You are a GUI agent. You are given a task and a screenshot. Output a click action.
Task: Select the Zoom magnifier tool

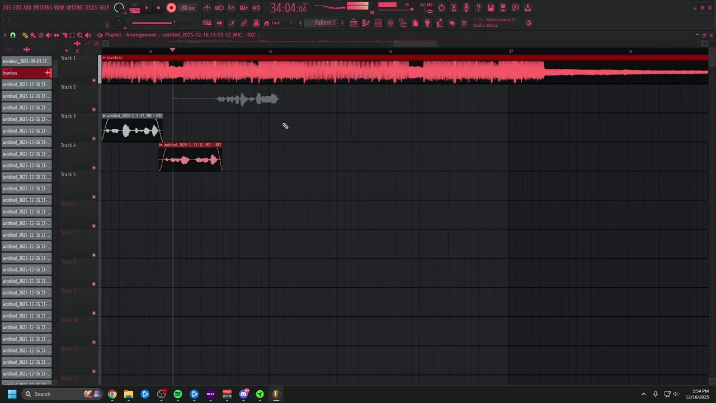click(80, 35)
